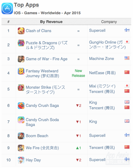Click the US flag next to Machine Zone
The width and height of the screenshot is (133, 168).
[x=127, y=58]
